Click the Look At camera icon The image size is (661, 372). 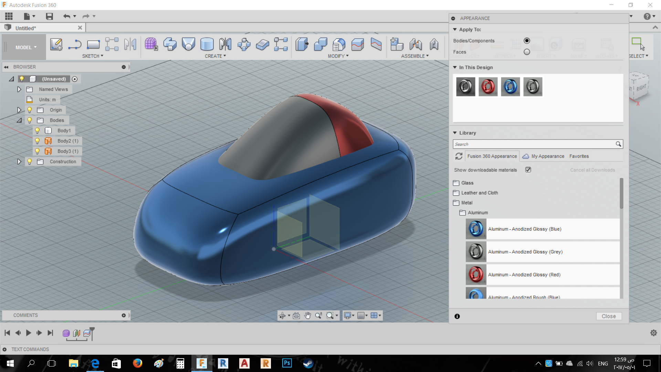[x=296, y=316]
